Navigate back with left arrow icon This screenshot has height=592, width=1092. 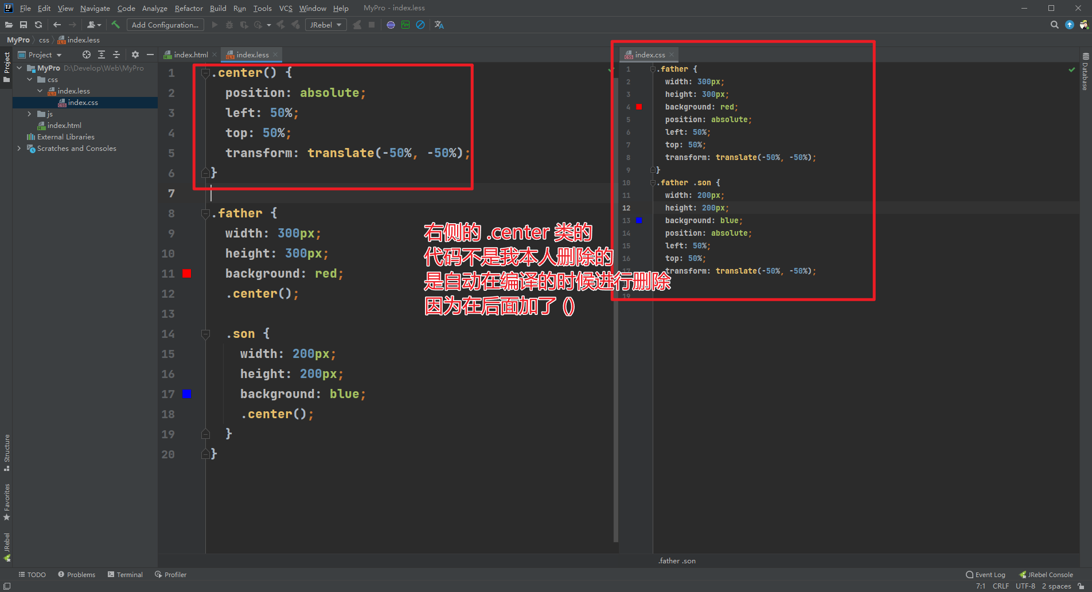pyautogui.click(x=57, y=25)
